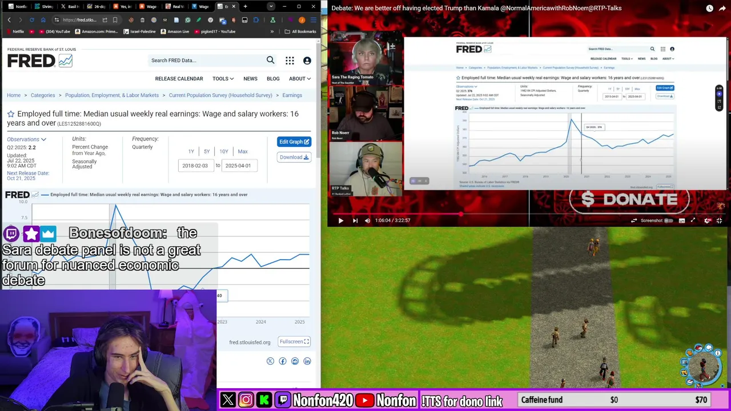Click the browser back arrow
The width and height of the screenshot is (731, 411).
tap(9, 20)
